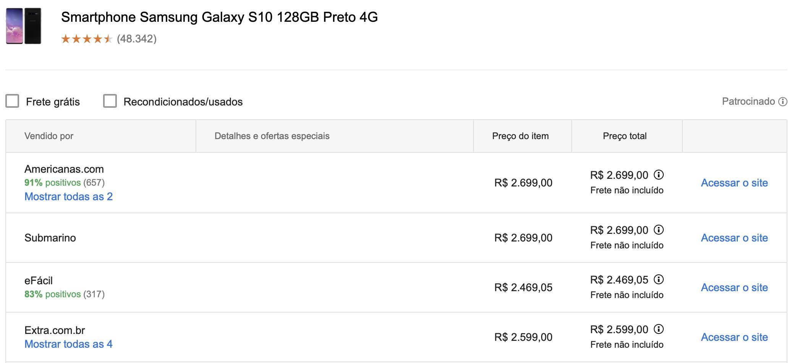Click info icon beside eFácil total price
The image size is (792, 363).
[x=659, y=279]
